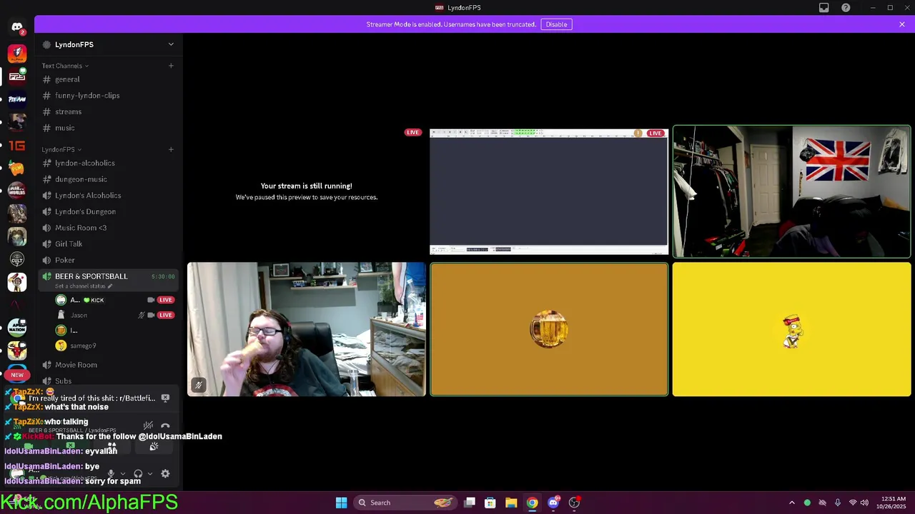This screenshot has width=915, height=514.
Task: Open activities icon in voice panel
Action: click(112, 447)
